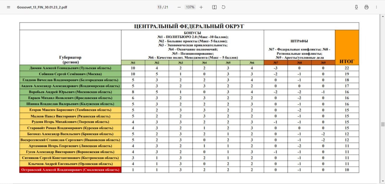This screenshot has width=385, height=184.
Task: Click the vertical scrollbar thumb on the right
Action: [x=383, y=124]
